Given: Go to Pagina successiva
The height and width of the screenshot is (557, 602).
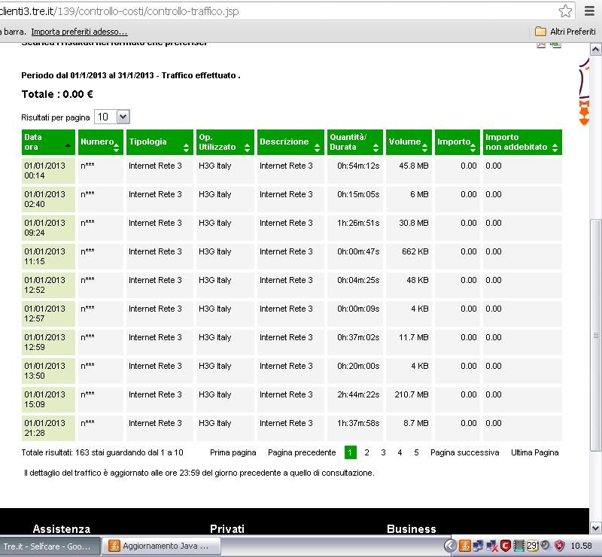Looking at the screenshot, I should (464, 452).
